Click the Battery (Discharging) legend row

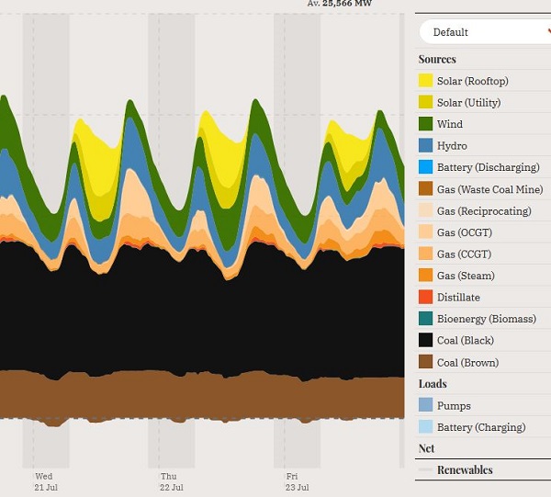481,167
